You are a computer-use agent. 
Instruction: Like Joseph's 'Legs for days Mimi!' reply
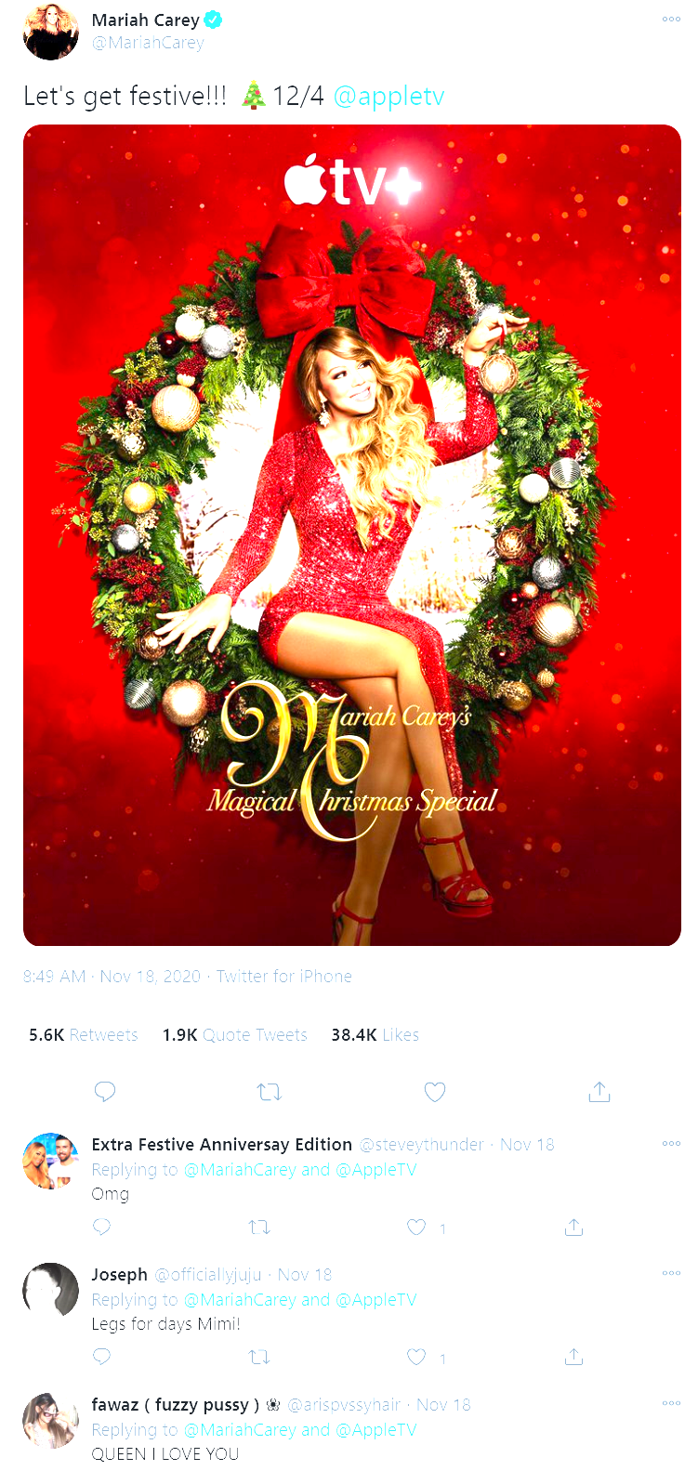point(416,1358)
